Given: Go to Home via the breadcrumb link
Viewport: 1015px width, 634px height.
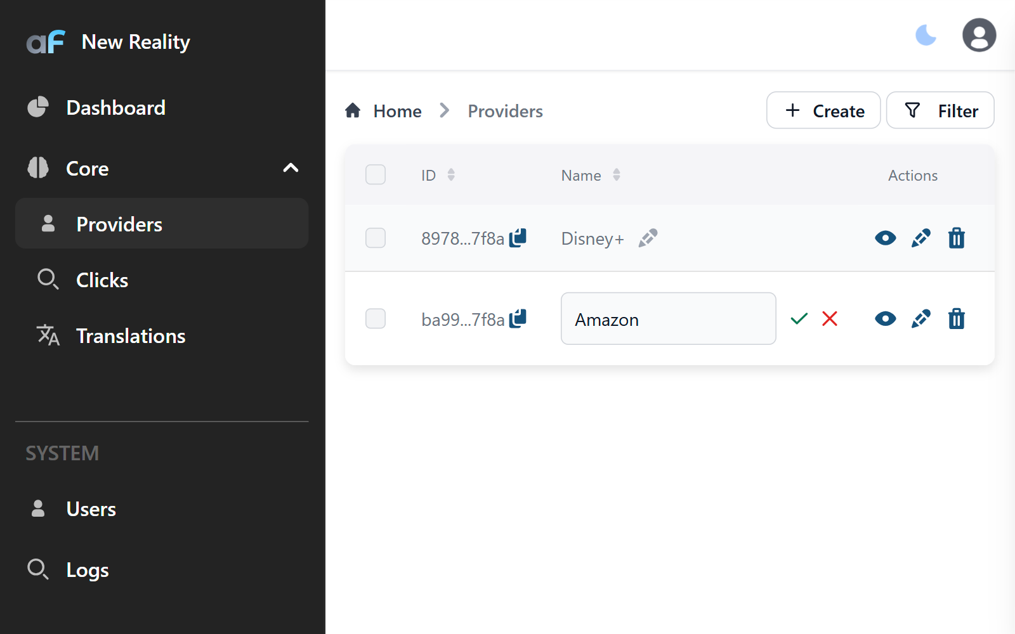Looking at the screenshot, I should pyautogui.click(x=397, y=110).
